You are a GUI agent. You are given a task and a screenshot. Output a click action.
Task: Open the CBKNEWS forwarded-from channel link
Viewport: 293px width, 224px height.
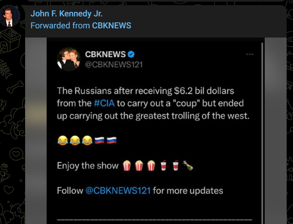point(112,26)
